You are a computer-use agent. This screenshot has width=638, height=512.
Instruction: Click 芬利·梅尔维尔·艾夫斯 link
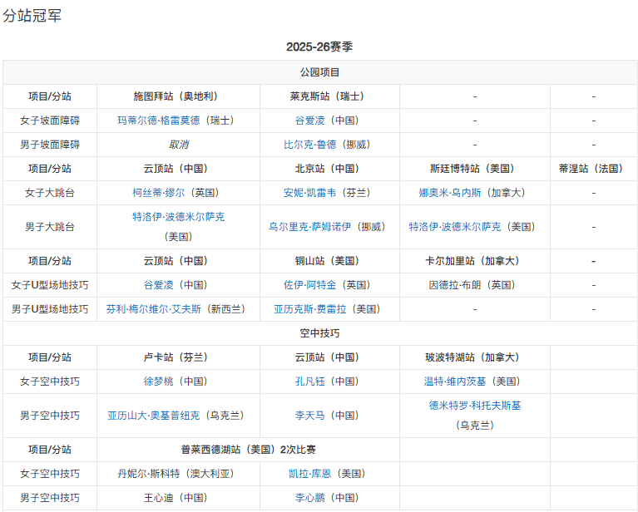click(x=153, y=309)
